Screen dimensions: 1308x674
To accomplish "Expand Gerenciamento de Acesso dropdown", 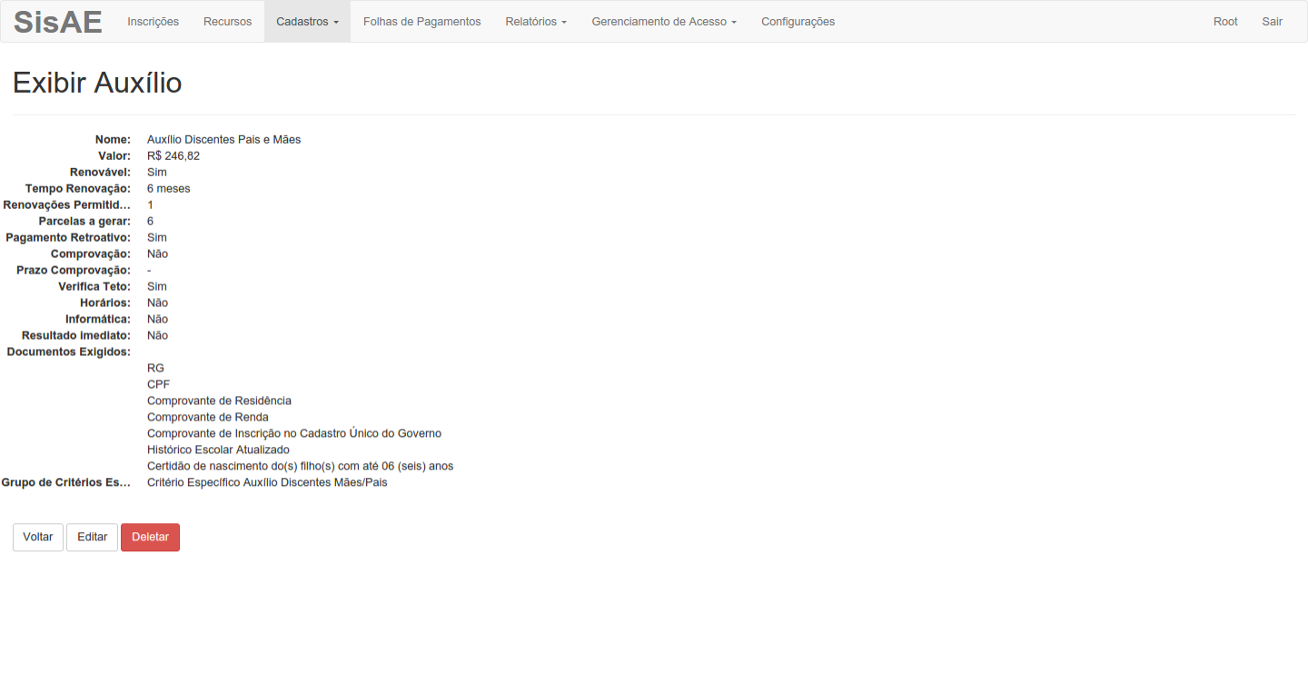I will 664,22.
